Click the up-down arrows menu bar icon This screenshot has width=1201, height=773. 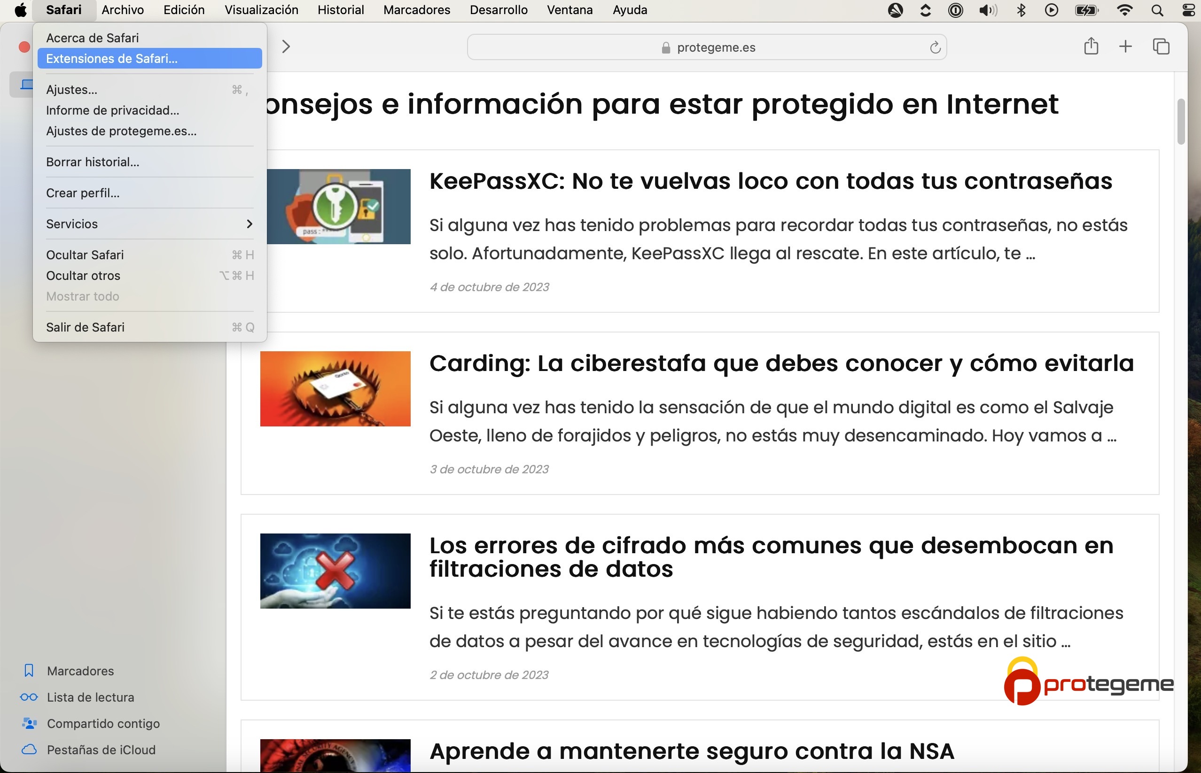pos(925,10)
